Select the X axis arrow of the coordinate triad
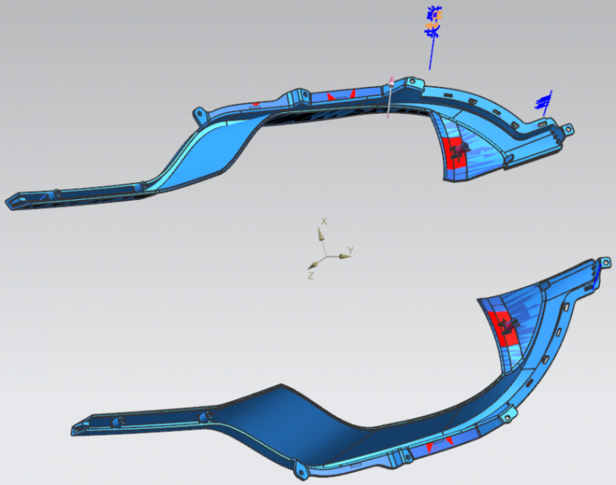This screenshot has height=485, width=616. point(320,236)
